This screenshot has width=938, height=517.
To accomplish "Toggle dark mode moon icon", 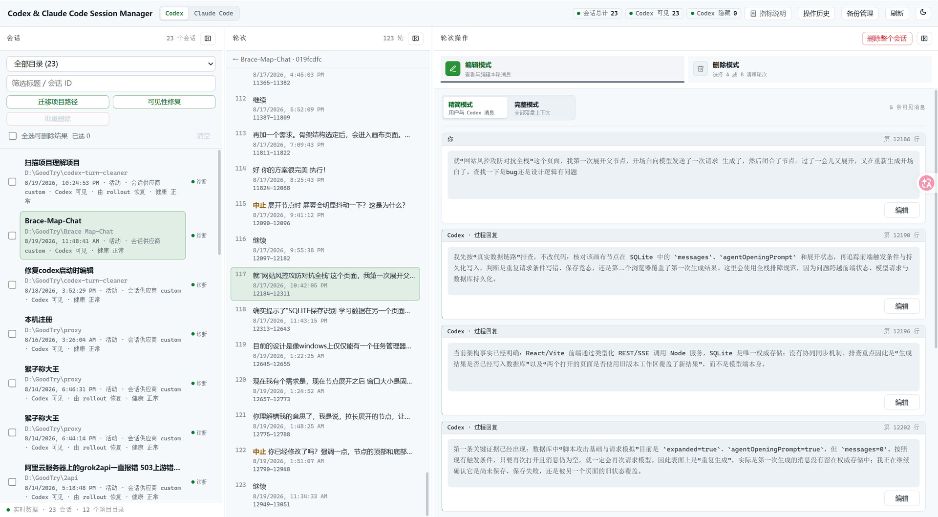I will coord(923,13).
